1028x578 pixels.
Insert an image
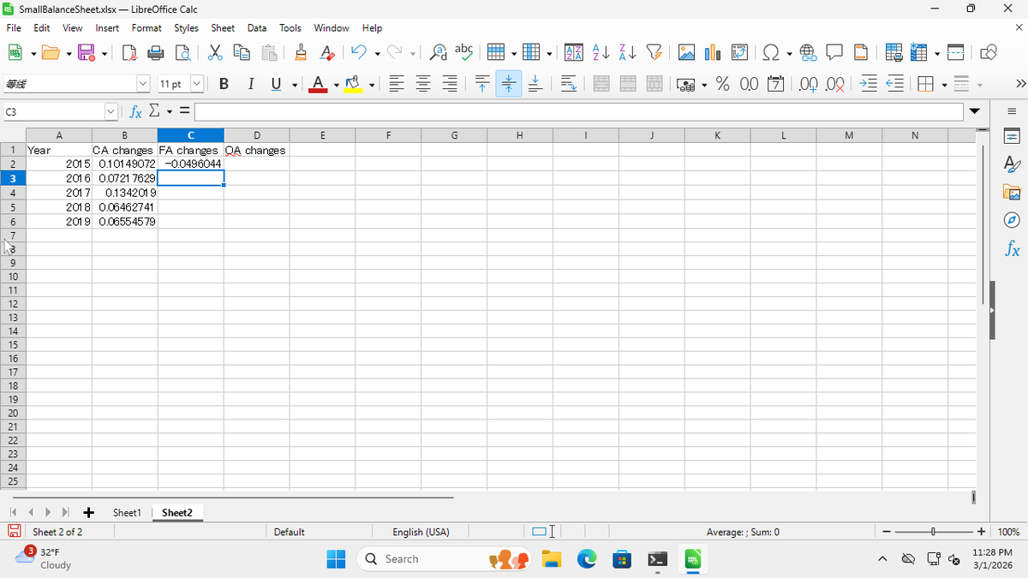tap(686, 52)
